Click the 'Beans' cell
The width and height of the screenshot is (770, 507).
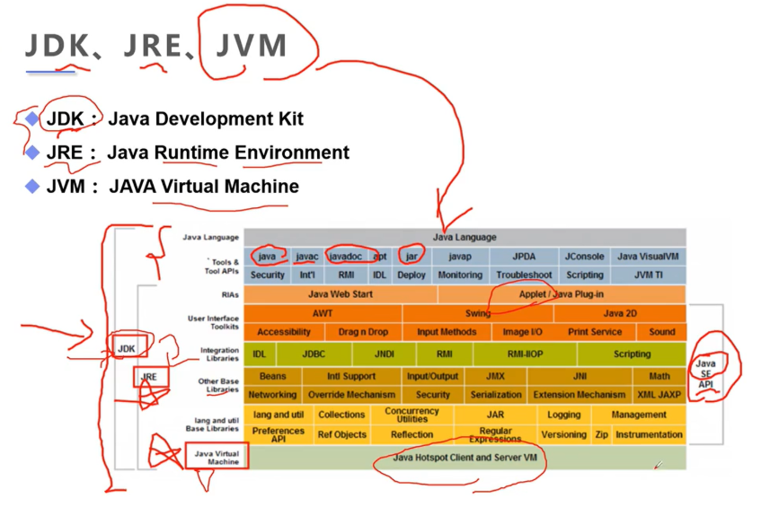272,376
